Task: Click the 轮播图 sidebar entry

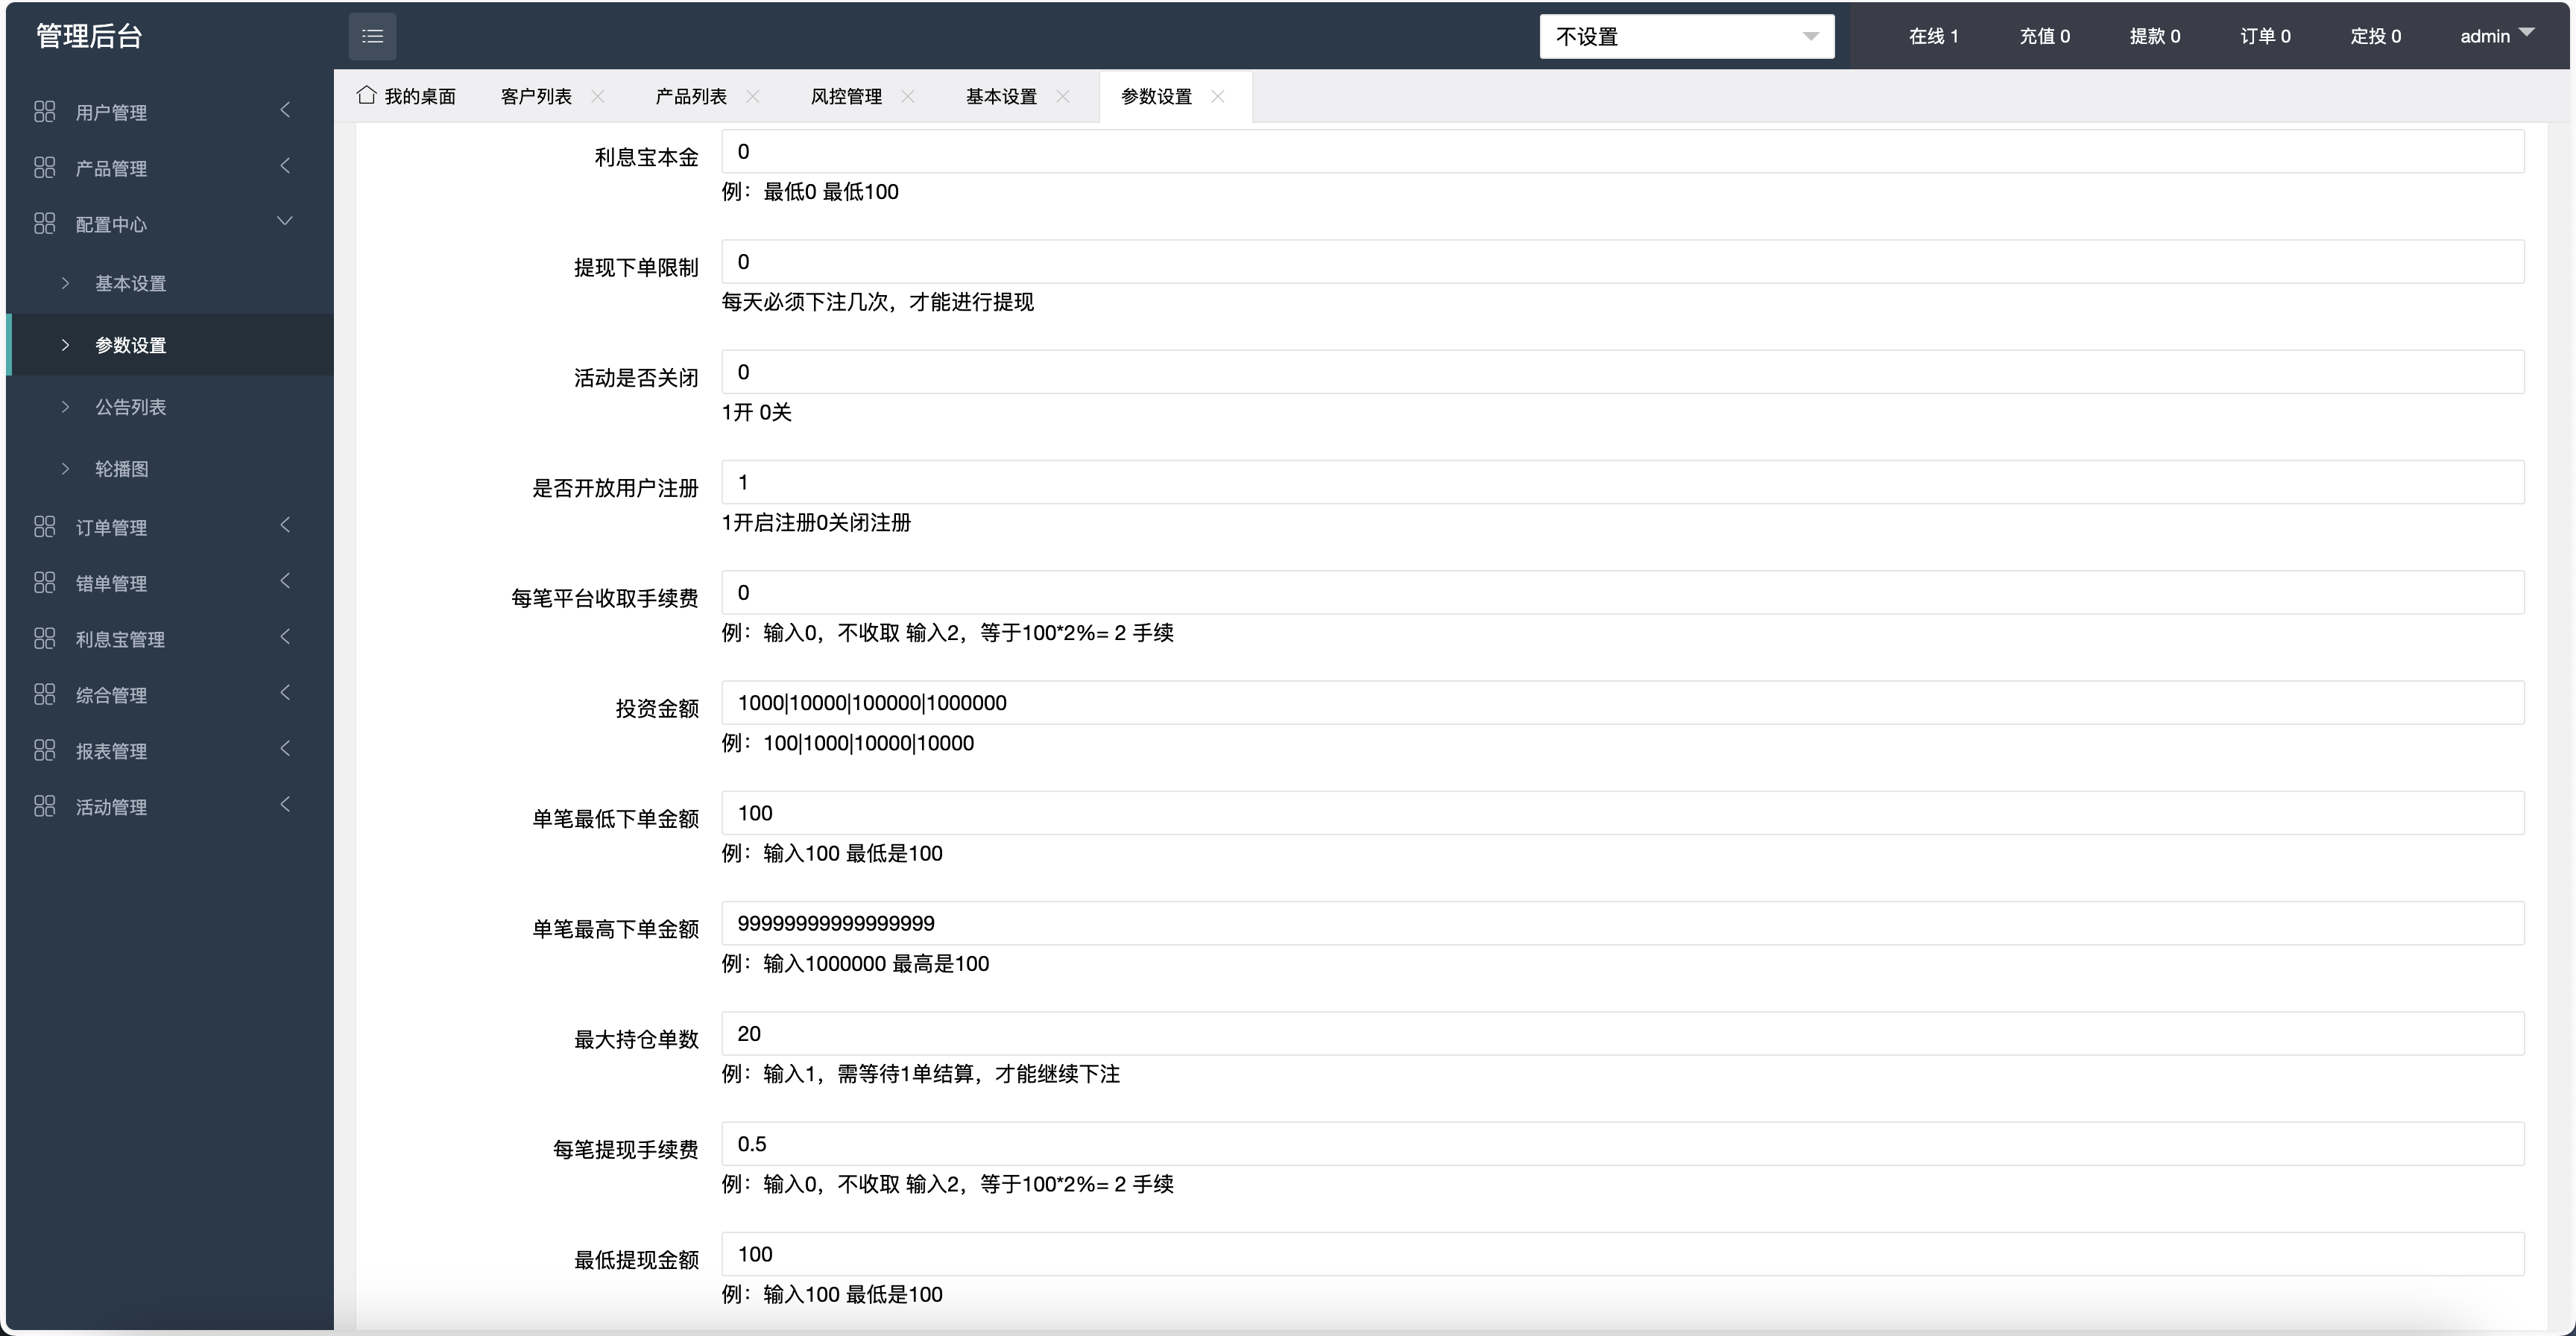Action: [121, 468]
